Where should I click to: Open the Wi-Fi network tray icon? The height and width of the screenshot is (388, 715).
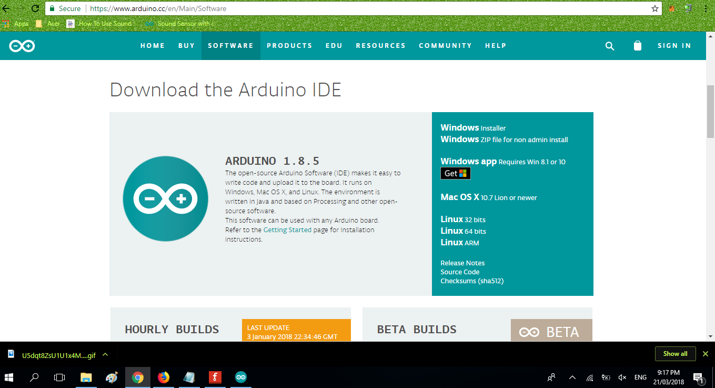click(x=590, y=377)
